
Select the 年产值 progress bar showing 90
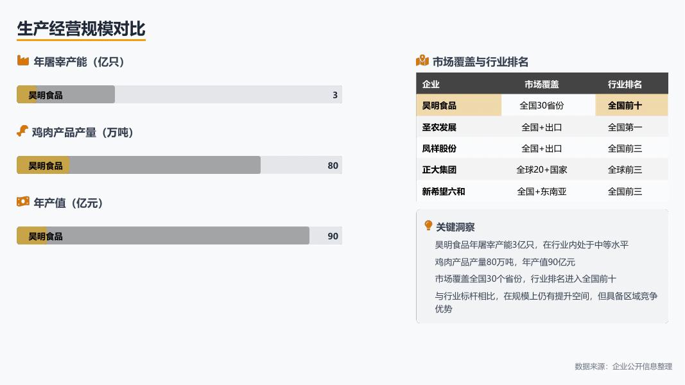179,236
